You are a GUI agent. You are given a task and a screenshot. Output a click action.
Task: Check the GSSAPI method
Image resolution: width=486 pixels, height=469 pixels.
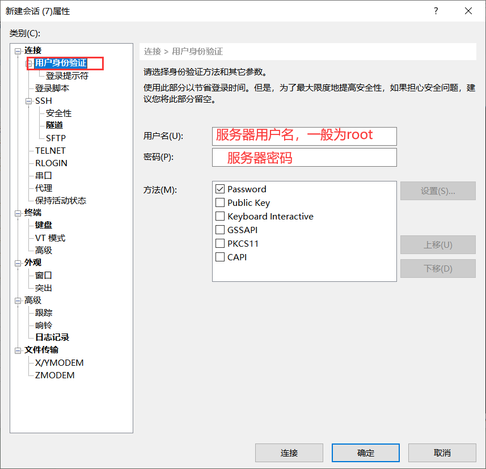(220, 230)
